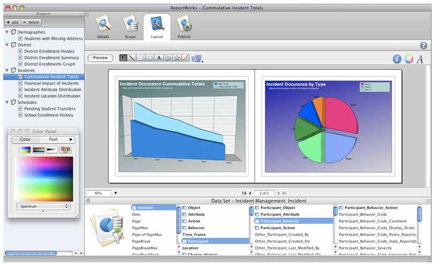Select the polygon shape tool
Screen dimensions: 435x264
click(168, 58)
